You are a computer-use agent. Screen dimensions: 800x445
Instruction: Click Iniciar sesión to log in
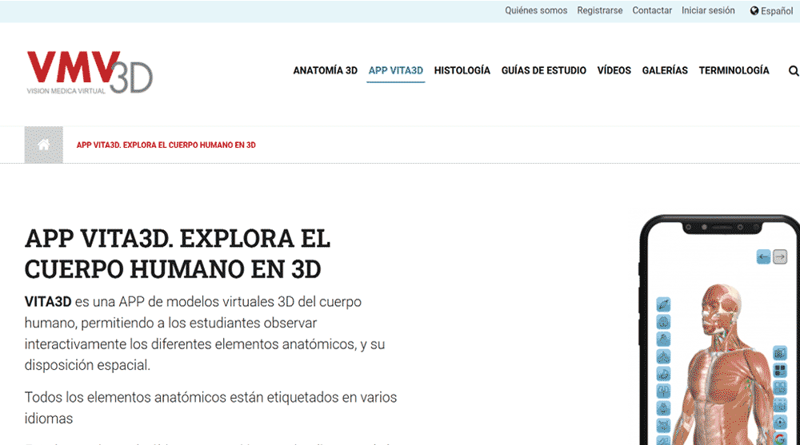pyautogui.click(x=708, y=10)
